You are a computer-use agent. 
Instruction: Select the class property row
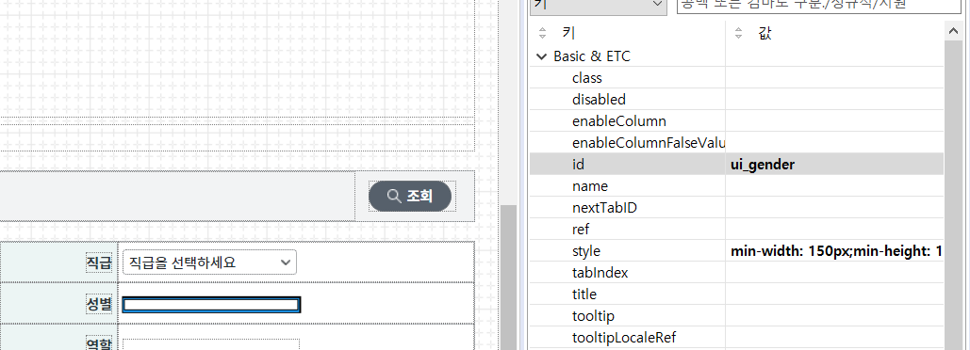point(736,78)
